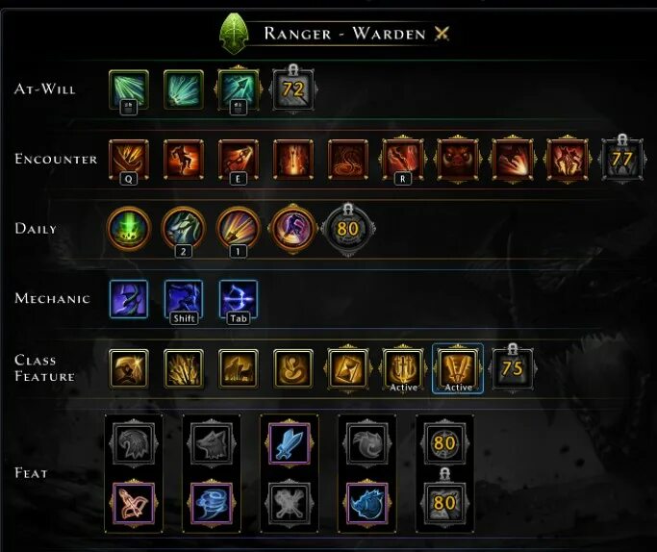Select the boar face encounter power
The width and height of the screenshot is (657, 552).
(x=457, y=160)
